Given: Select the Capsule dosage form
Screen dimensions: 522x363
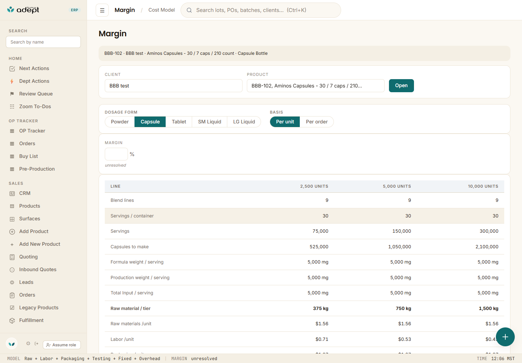Looking at the screenshot, I should [x=150, y=122].
